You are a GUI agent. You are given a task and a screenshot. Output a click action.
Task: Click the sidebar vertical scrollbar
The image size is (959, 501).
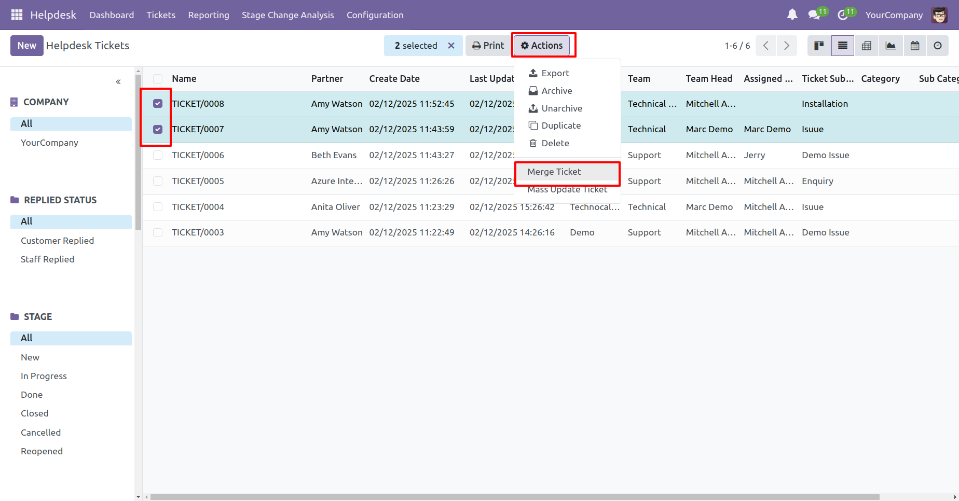[x=138, y=152]
